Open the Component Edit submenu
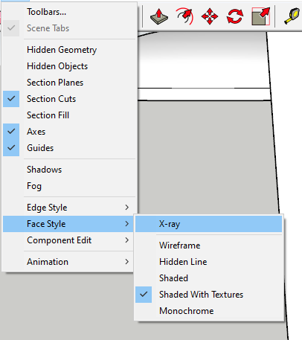Screen dimensions: 302x340 click(x=68, y=240)
